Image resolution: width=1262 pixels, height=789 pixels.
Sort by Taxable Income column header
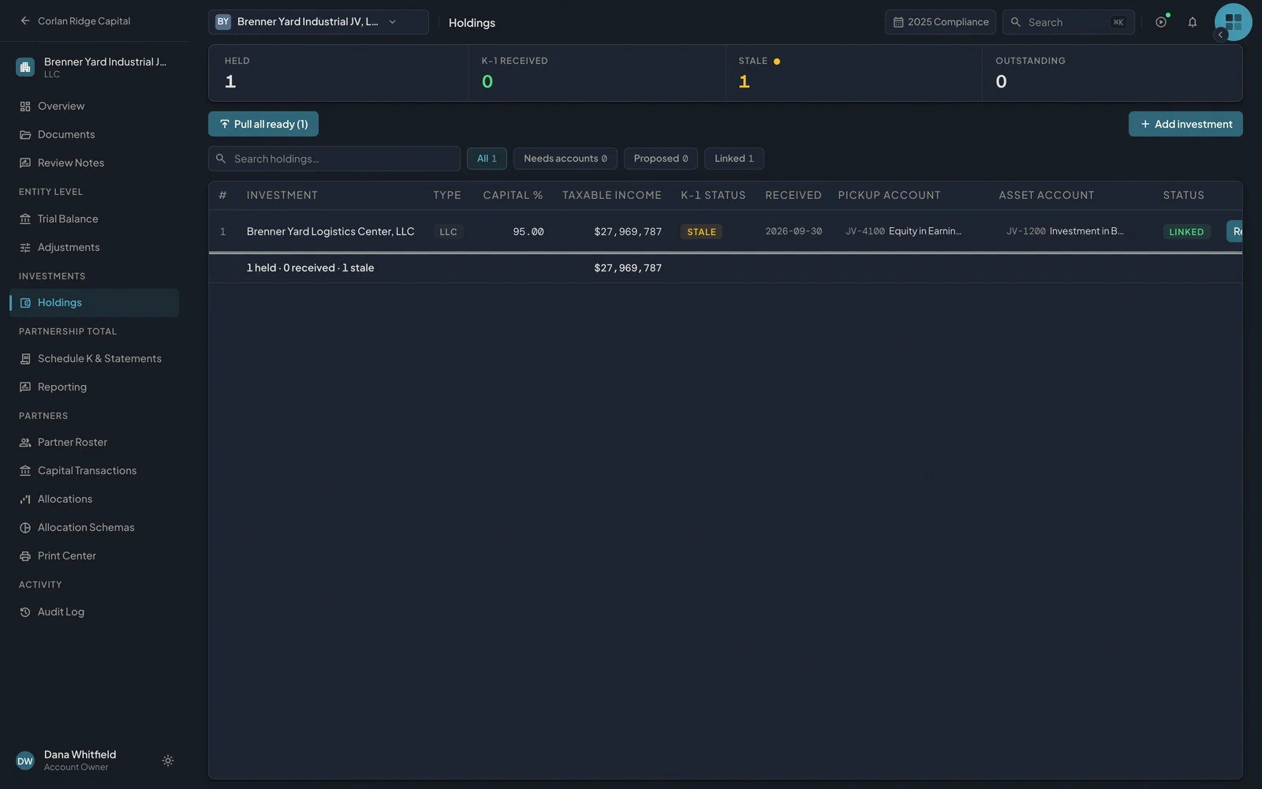click(612, 195)
